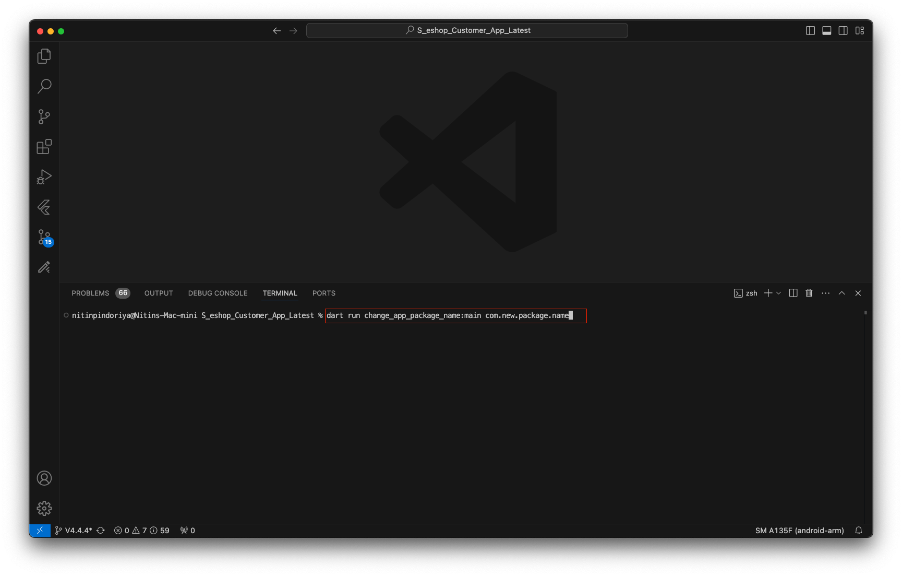Image resolution: width=902 pixels, height=576 pixels.
Task: Switch to the PROBLEMS tab
Action: [90, 293]
